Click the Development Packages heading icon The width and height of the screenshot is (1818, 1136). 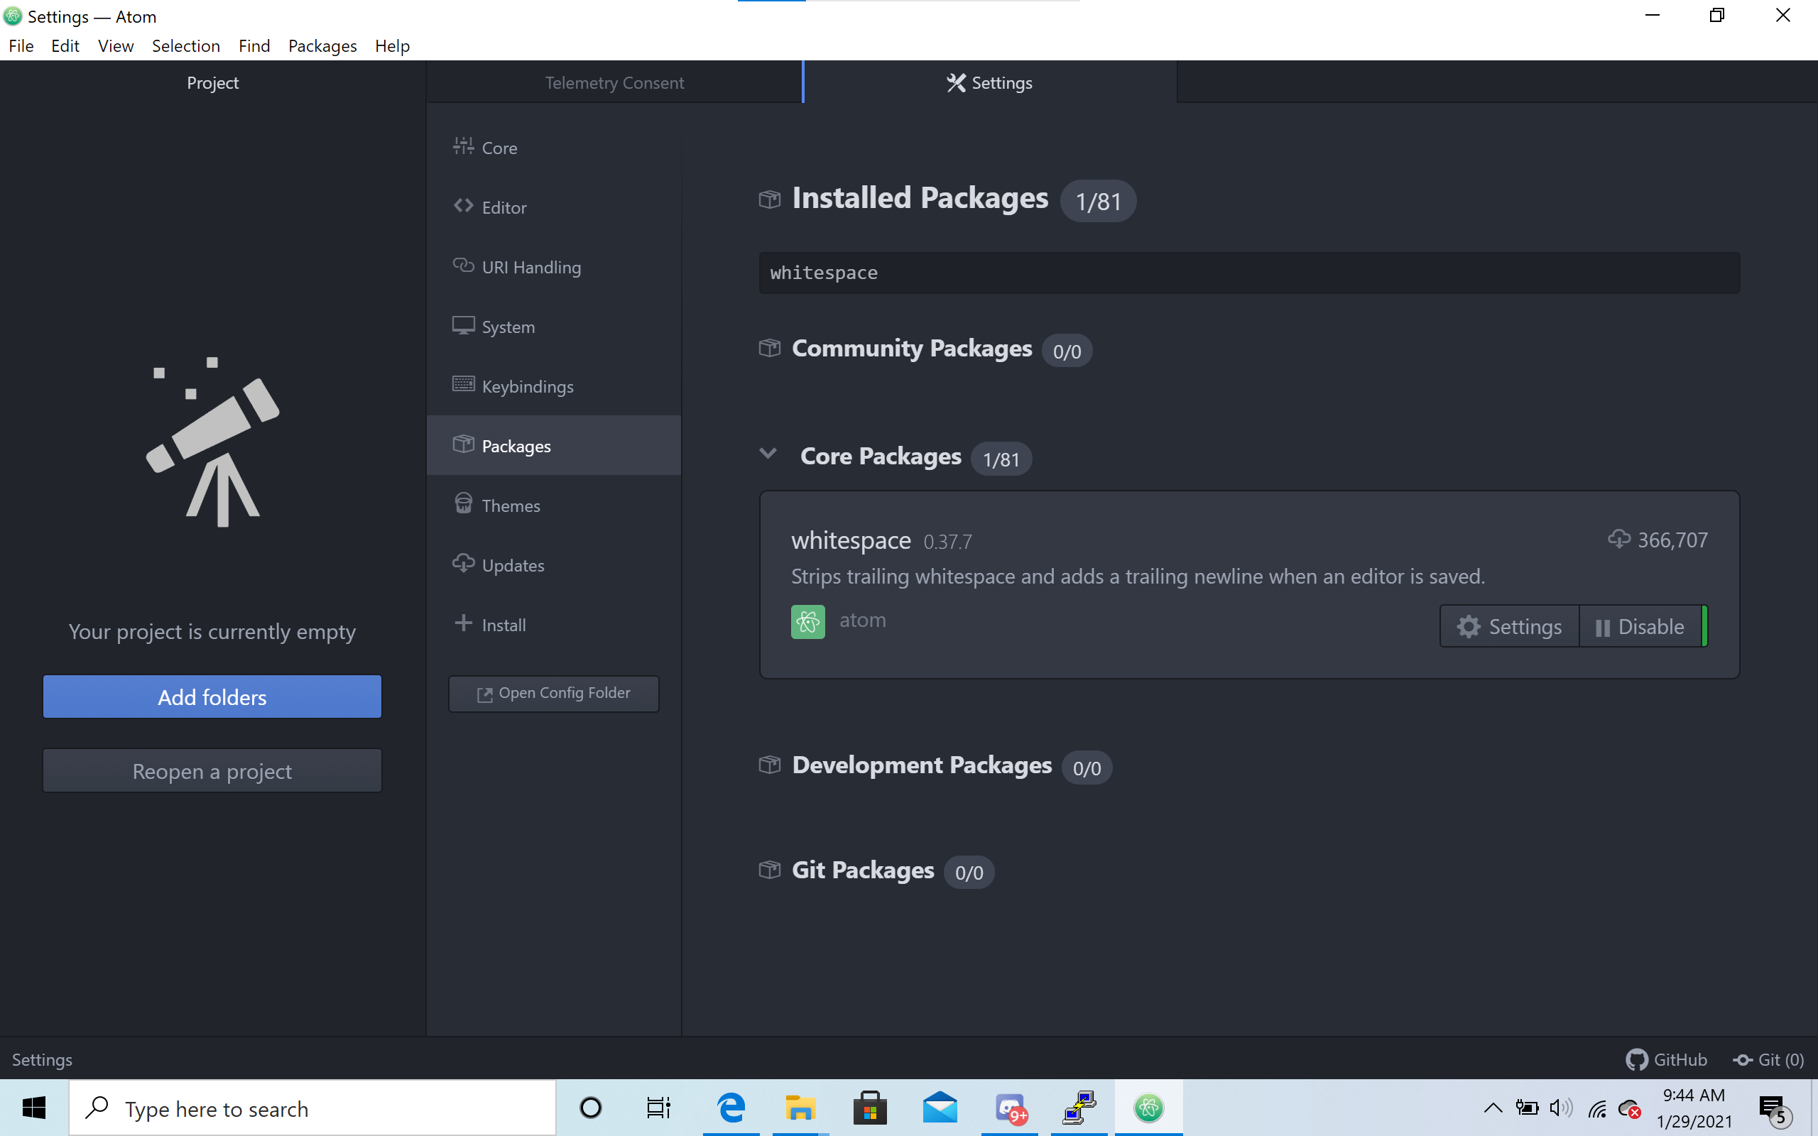click(769, 765)
